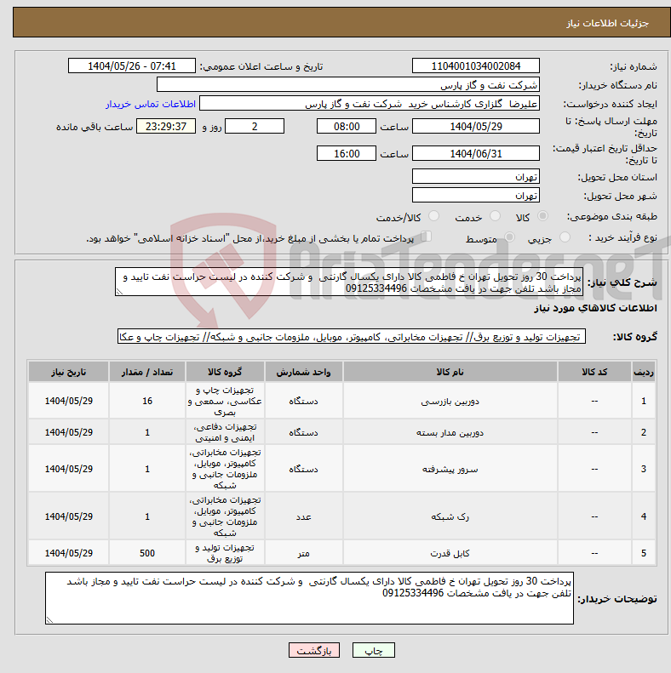This screenshot has height=673, width=671.
Task: Click the ردیف column header
Action: pos(644,372)
